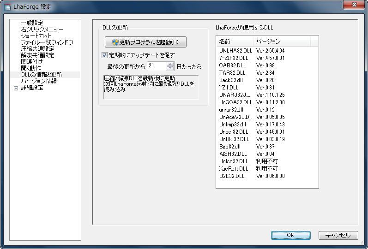Click the 名前 column header
This screenshot has height=249, width=368.
click(235, 41)
